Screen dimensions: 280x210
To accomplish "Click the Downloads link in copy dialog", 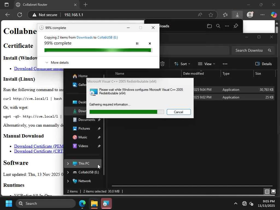I will point(84,37).
